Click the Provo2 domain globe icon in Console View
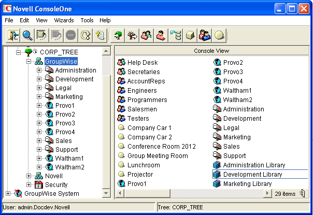This screenshot has height=215, width=313. [x=217, y=62]
